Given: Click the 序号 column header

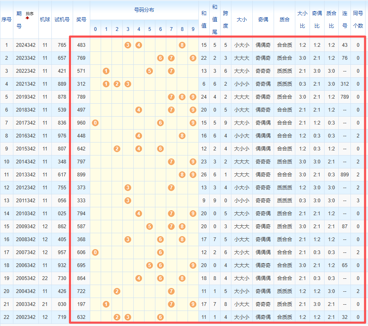Looking at the screenshot, I should click(x=6, y=20).
